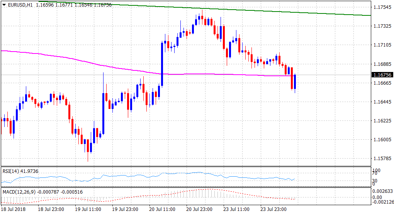Pick the 1.16665 price axis label
This screenshot has height=214, width=394.
[382, 83]
